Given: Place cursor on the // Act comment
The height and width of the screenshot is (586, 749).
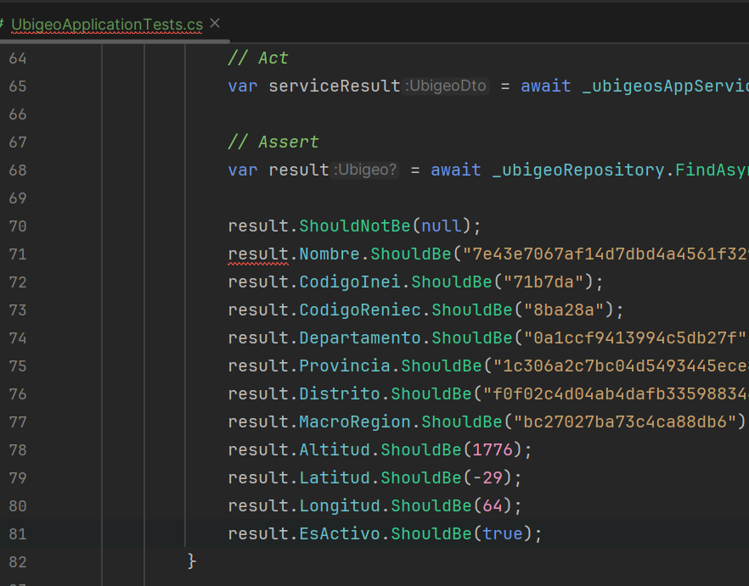Looking at the screenshot, I should tap(258, 59).
